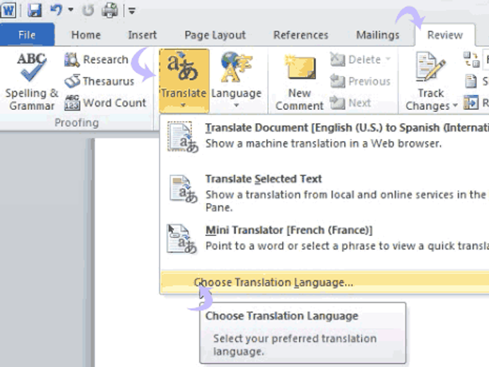Image resolution: width=489 pixels, height=367 pixels.
Task: Click the Translate Selected Text icon
Action: click(184, 188)
